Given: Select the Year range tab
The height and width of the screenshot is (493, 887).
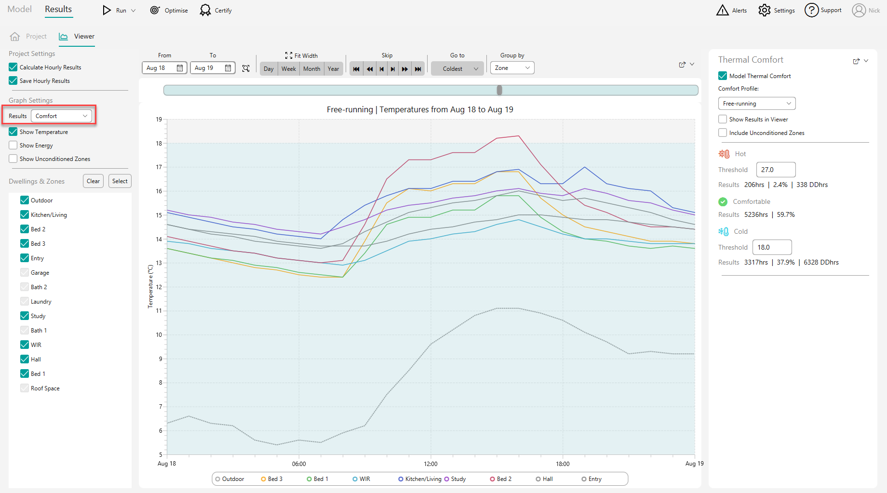Looking at the screenshot, I should coord(334,68).
